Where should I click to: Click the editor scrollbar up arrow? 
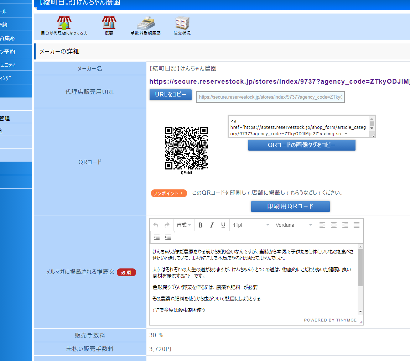[360, 246]
